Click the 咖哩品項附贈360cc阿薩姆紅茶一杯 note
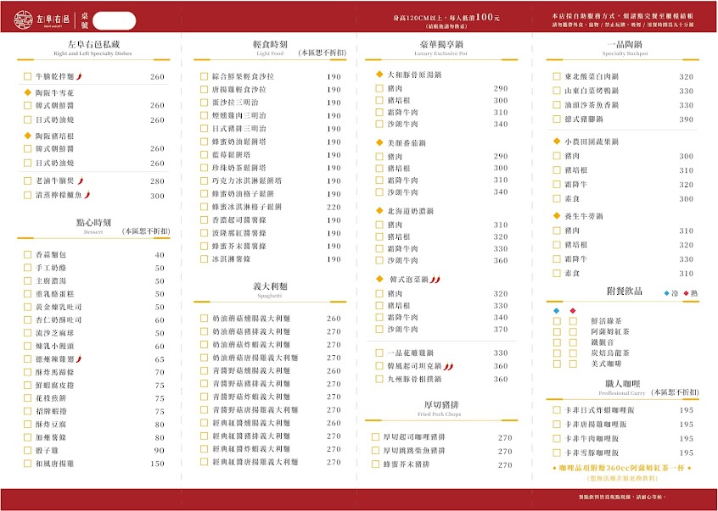 pos(622,468)
